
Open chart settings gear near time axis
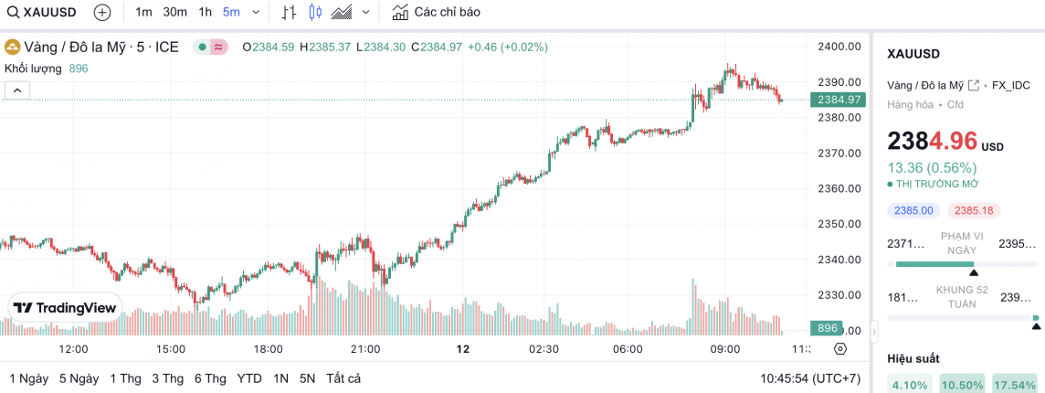click(x=840, y=349)
